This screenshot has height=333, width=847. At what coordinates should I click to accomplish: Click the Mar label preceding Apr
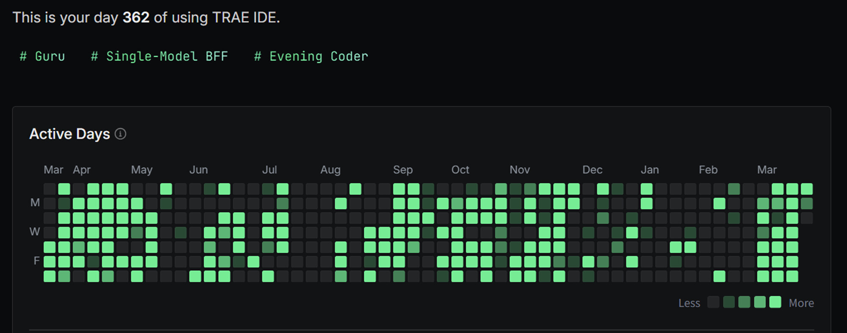pos(53,170)
